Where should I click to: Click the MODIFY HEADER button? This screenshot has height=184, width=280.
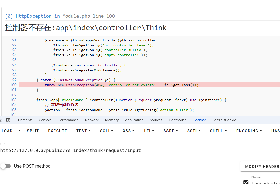[262, 166]
